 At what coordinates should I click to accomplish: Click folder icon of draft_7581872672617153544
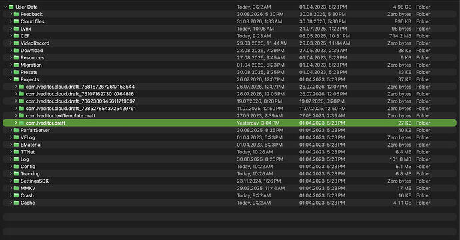[21, 87]
